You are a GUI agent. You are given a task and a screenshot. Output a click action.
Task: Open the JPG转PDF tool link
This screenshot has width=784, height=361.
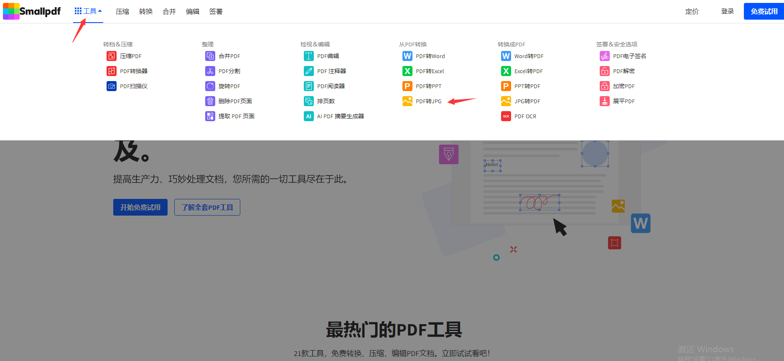527,101
